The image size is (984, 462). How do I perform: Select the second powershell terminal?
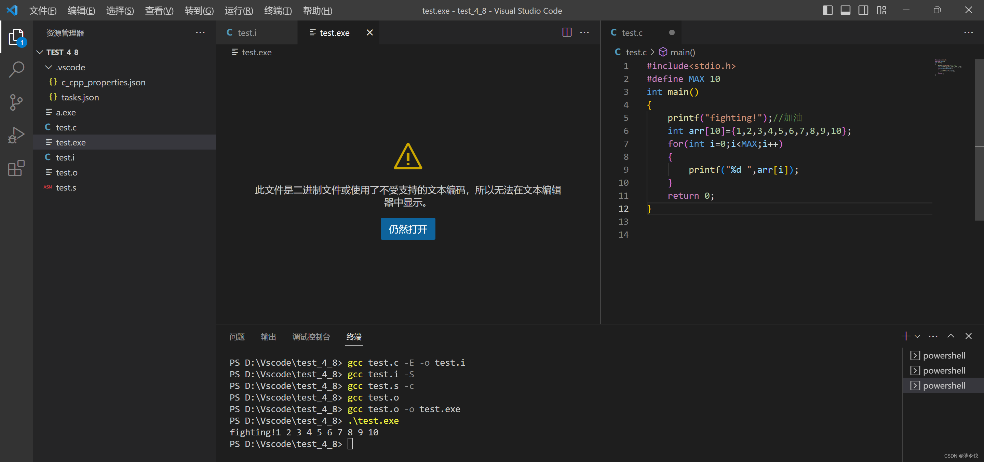pyautogui.click(x=943, y=370)
